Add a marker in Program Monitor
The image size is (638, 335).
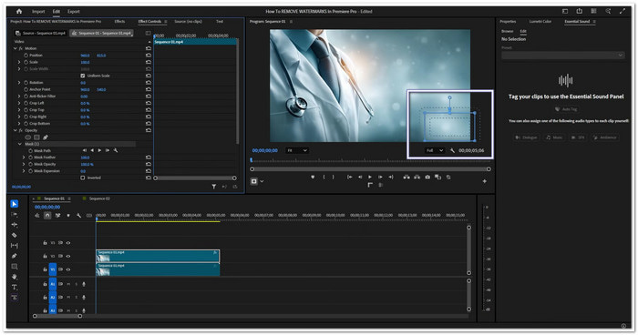click(x=313, y=178)
